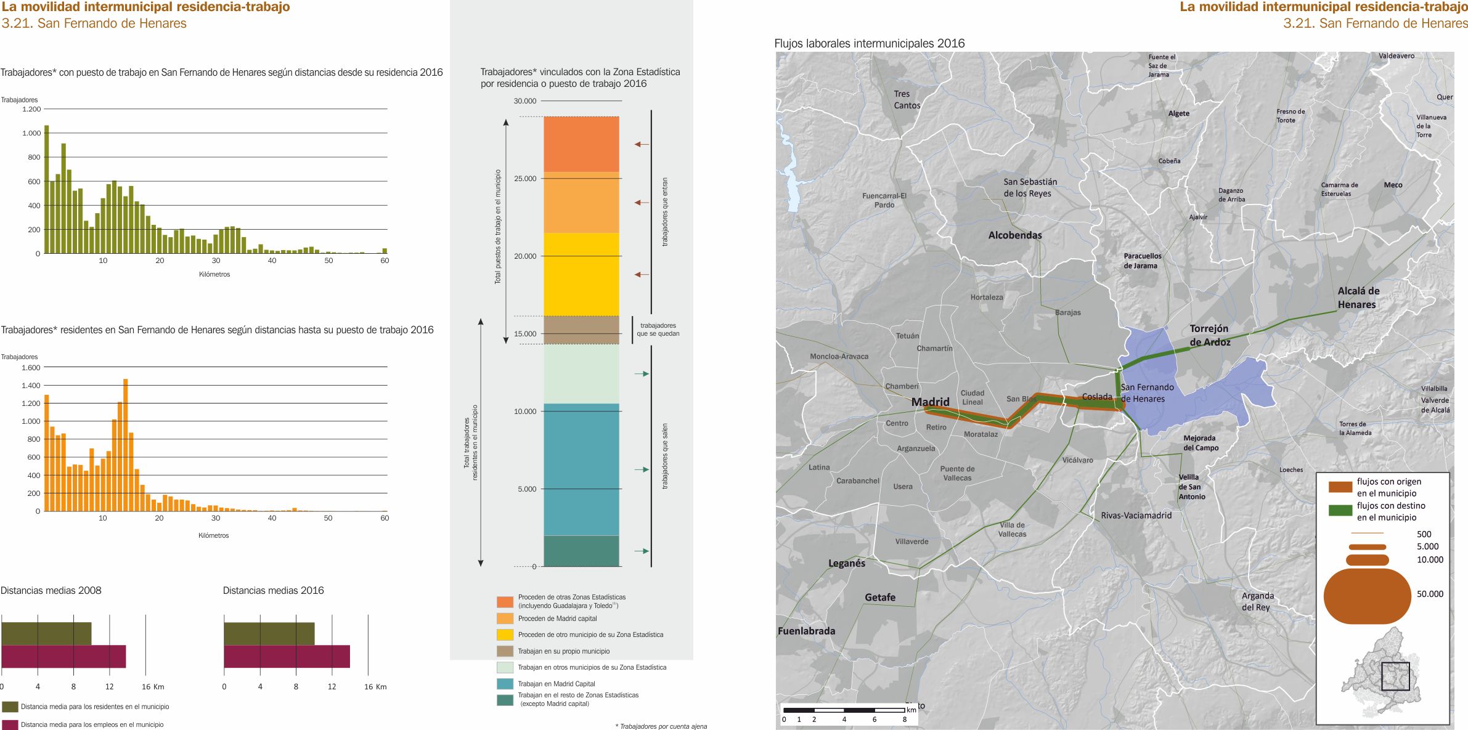The image size is (1468, 730).
Task: Click the top orange segment of stacked bar
Action: tap(581, 144)
